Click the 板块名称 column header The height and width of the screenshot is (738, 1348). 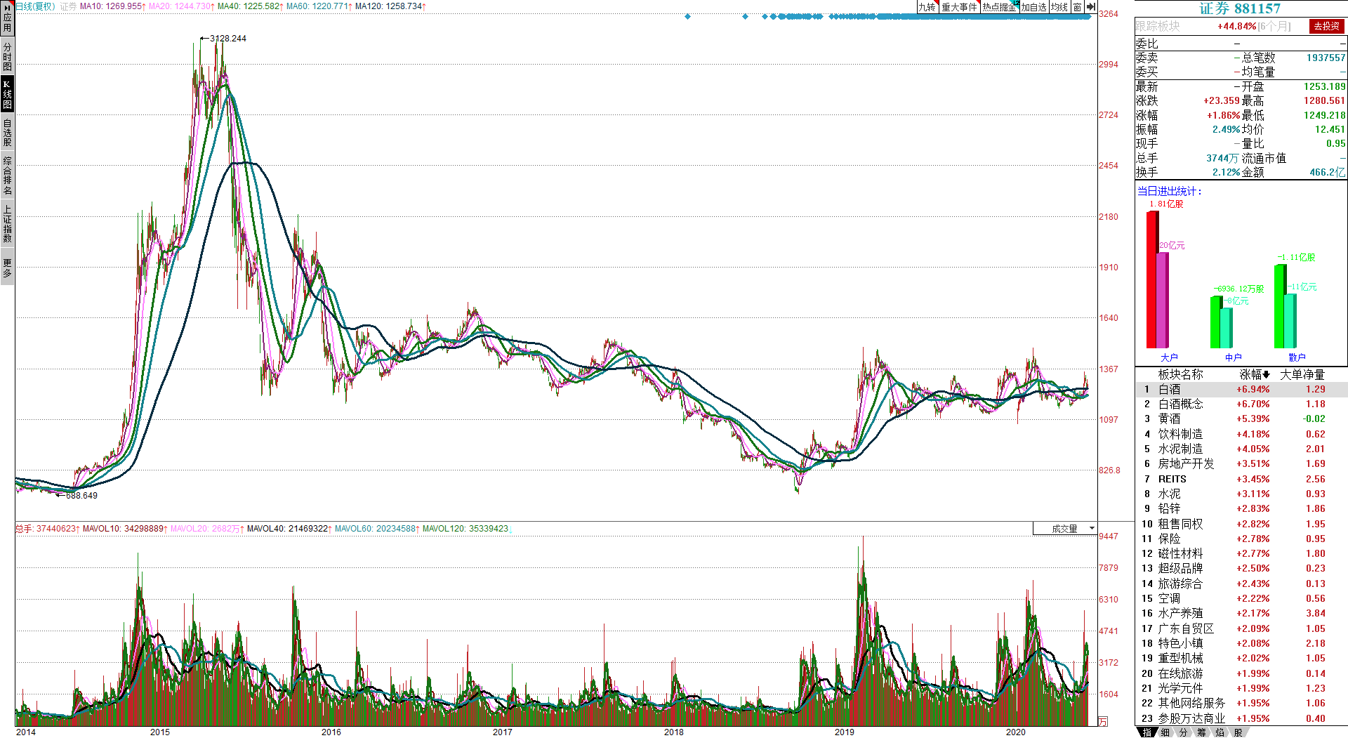pos(1180,375)
